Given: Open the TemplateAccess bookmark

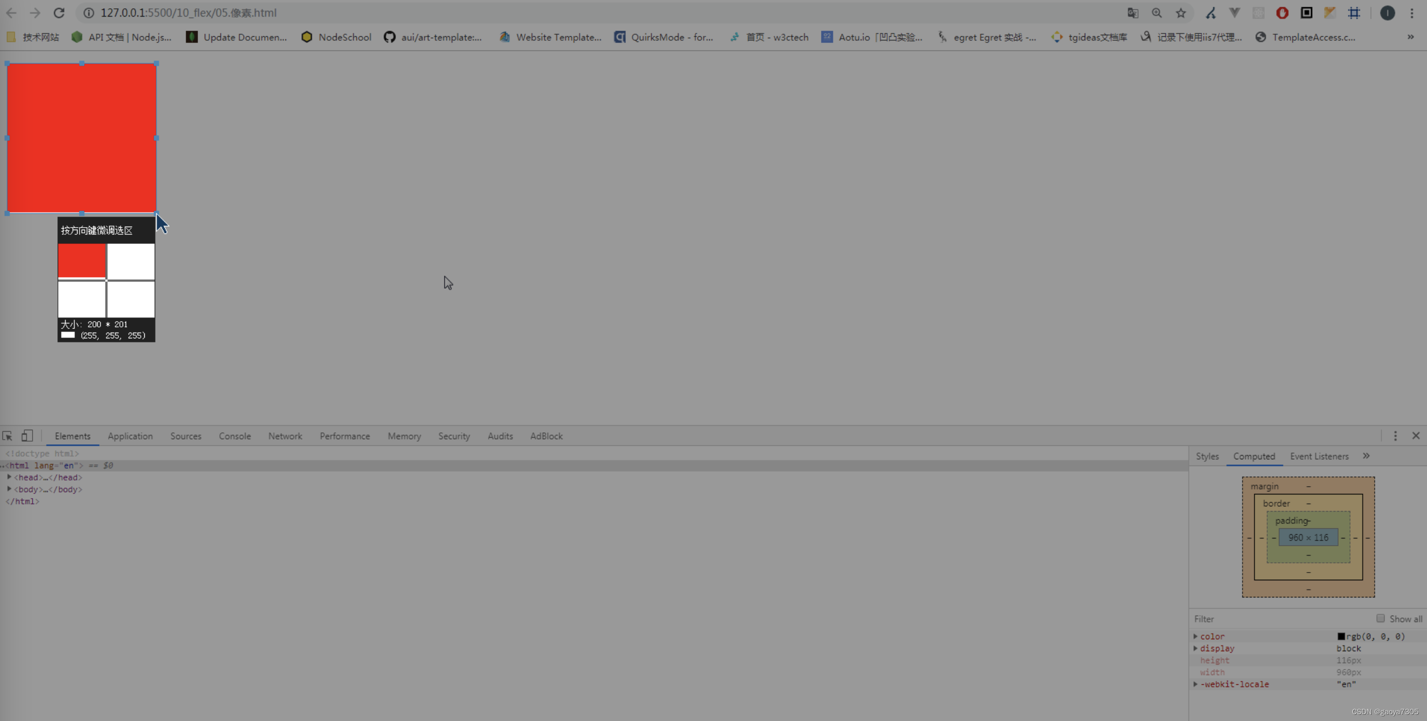Looking at the screenshot, I should [1305, 37].
